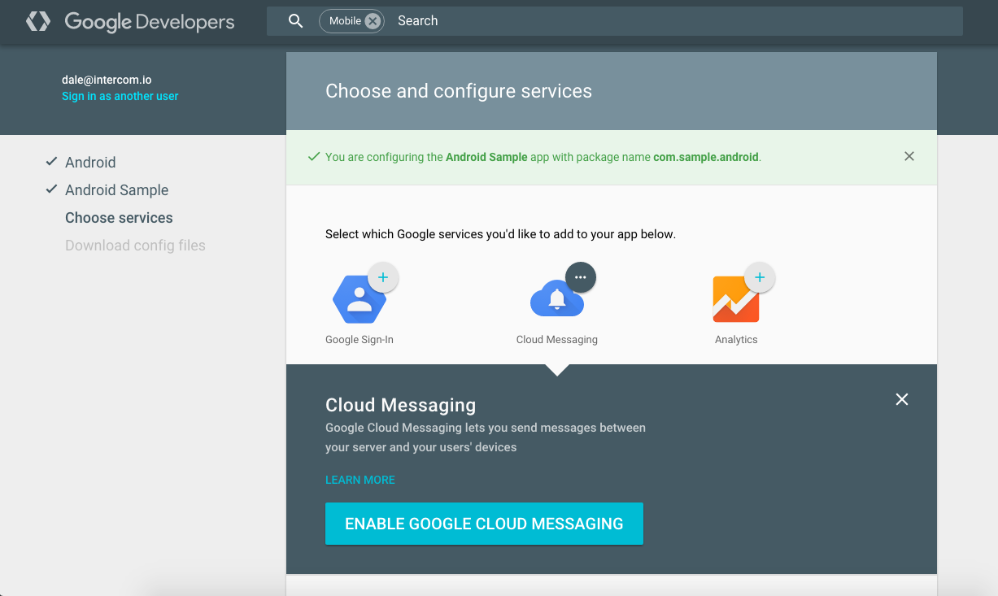Dismiss the green configuration notice
This screenshot has width=998, height=596.
(909, 156)
